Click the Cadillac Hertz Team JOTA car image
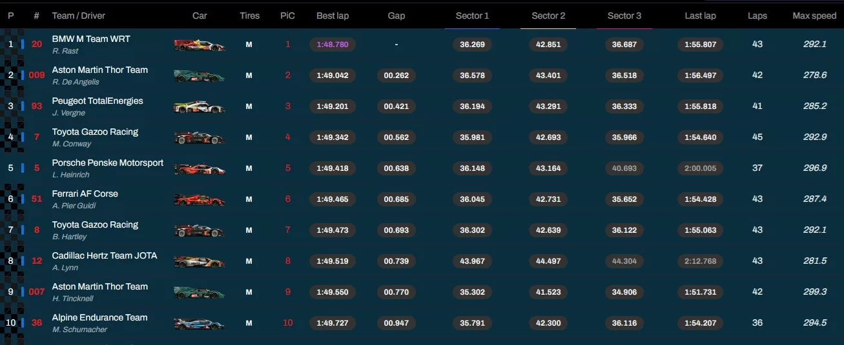Image resolution: width=844 pixels, height=345 pixels. [200, 262]
